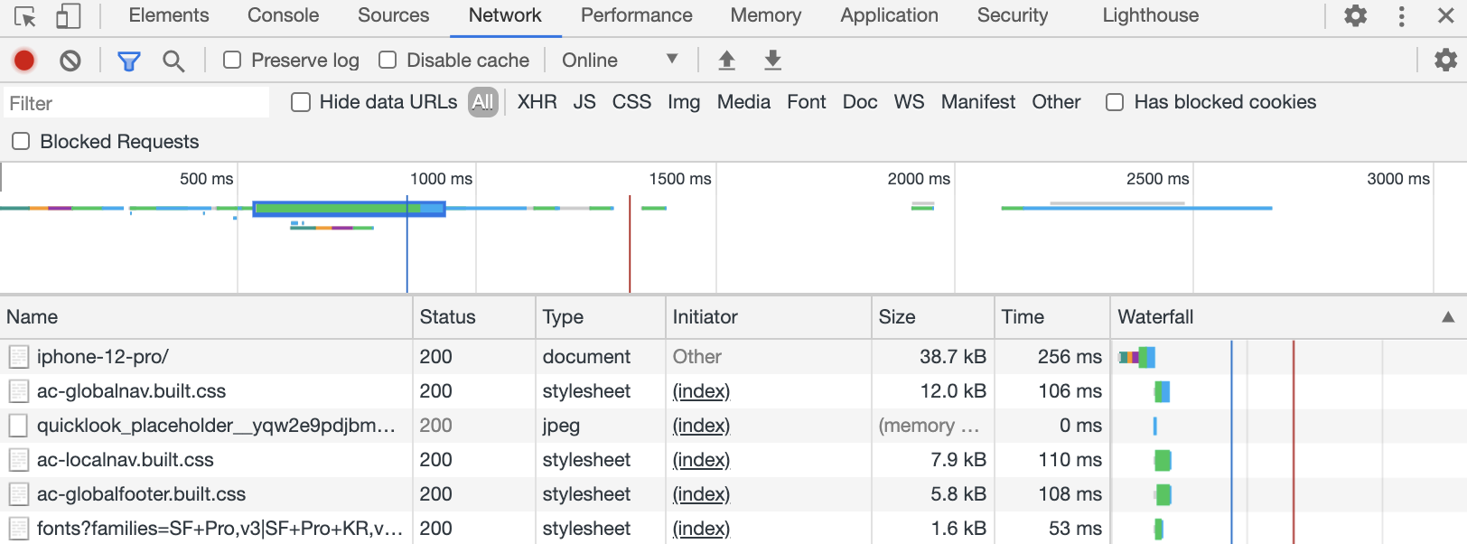Viewport: 1467px width, 544px height.
Task: Check the Disable cache checkbox
Action: (388, 61)
